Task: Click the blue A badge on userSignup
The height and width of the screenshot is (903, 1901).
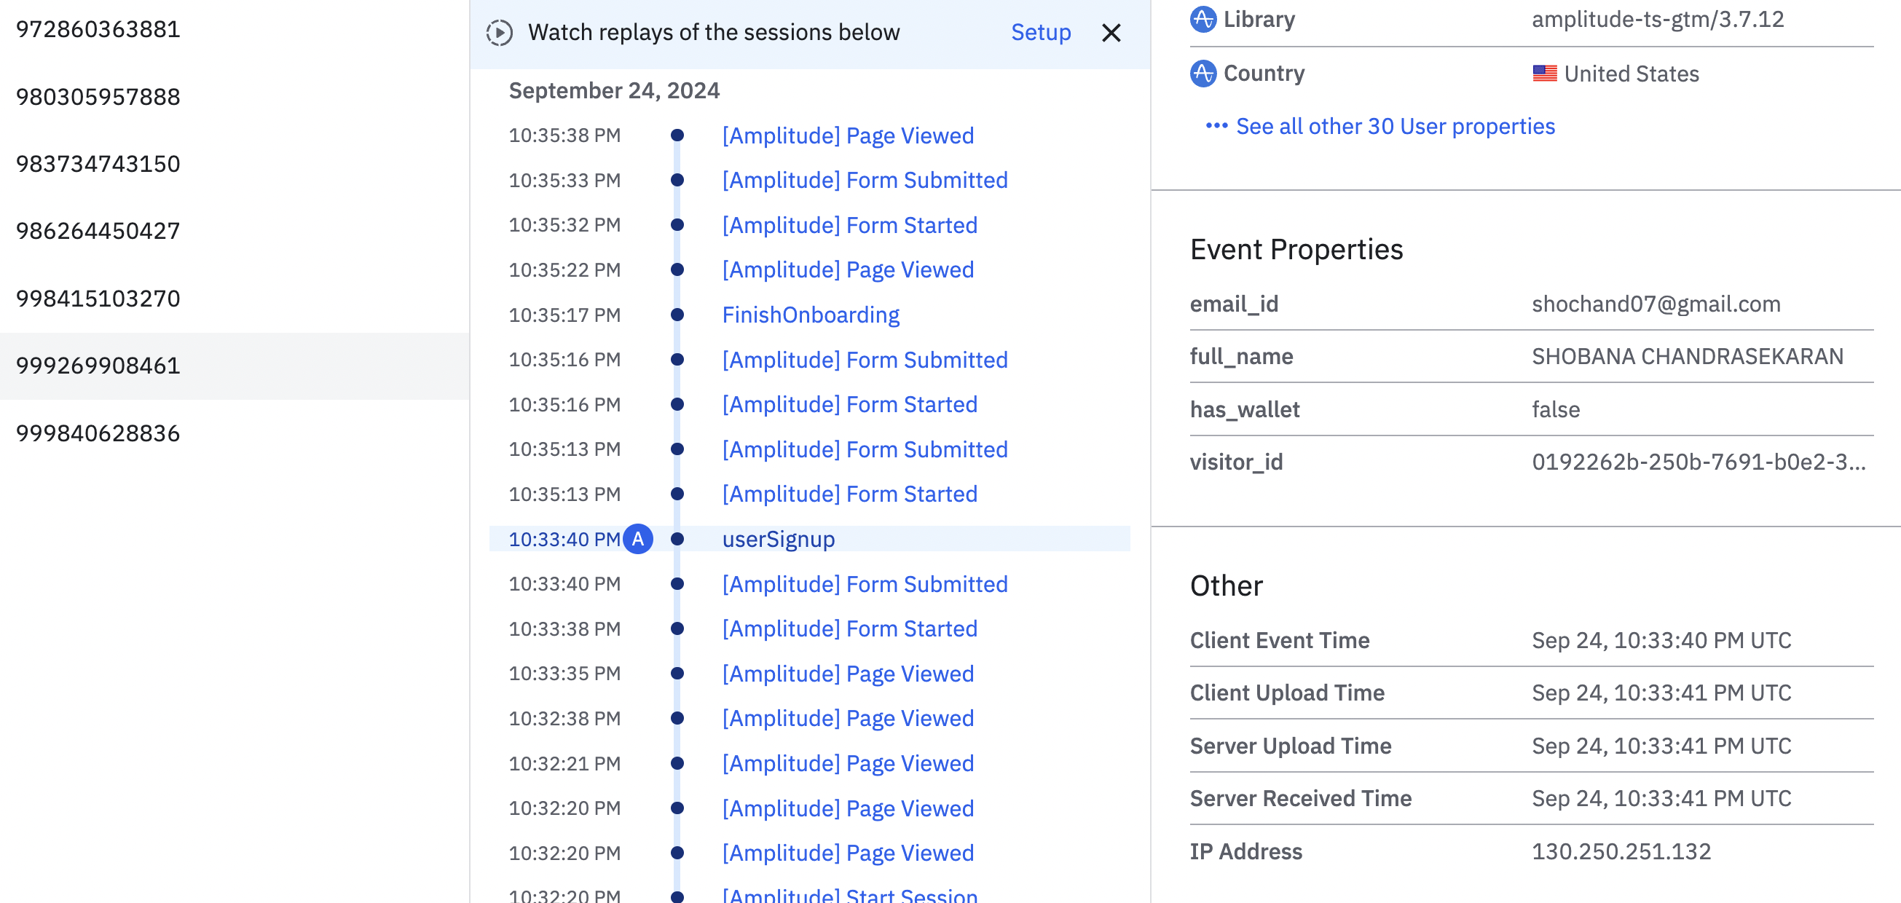Action: pyautogui.click(x=637, y=540)
